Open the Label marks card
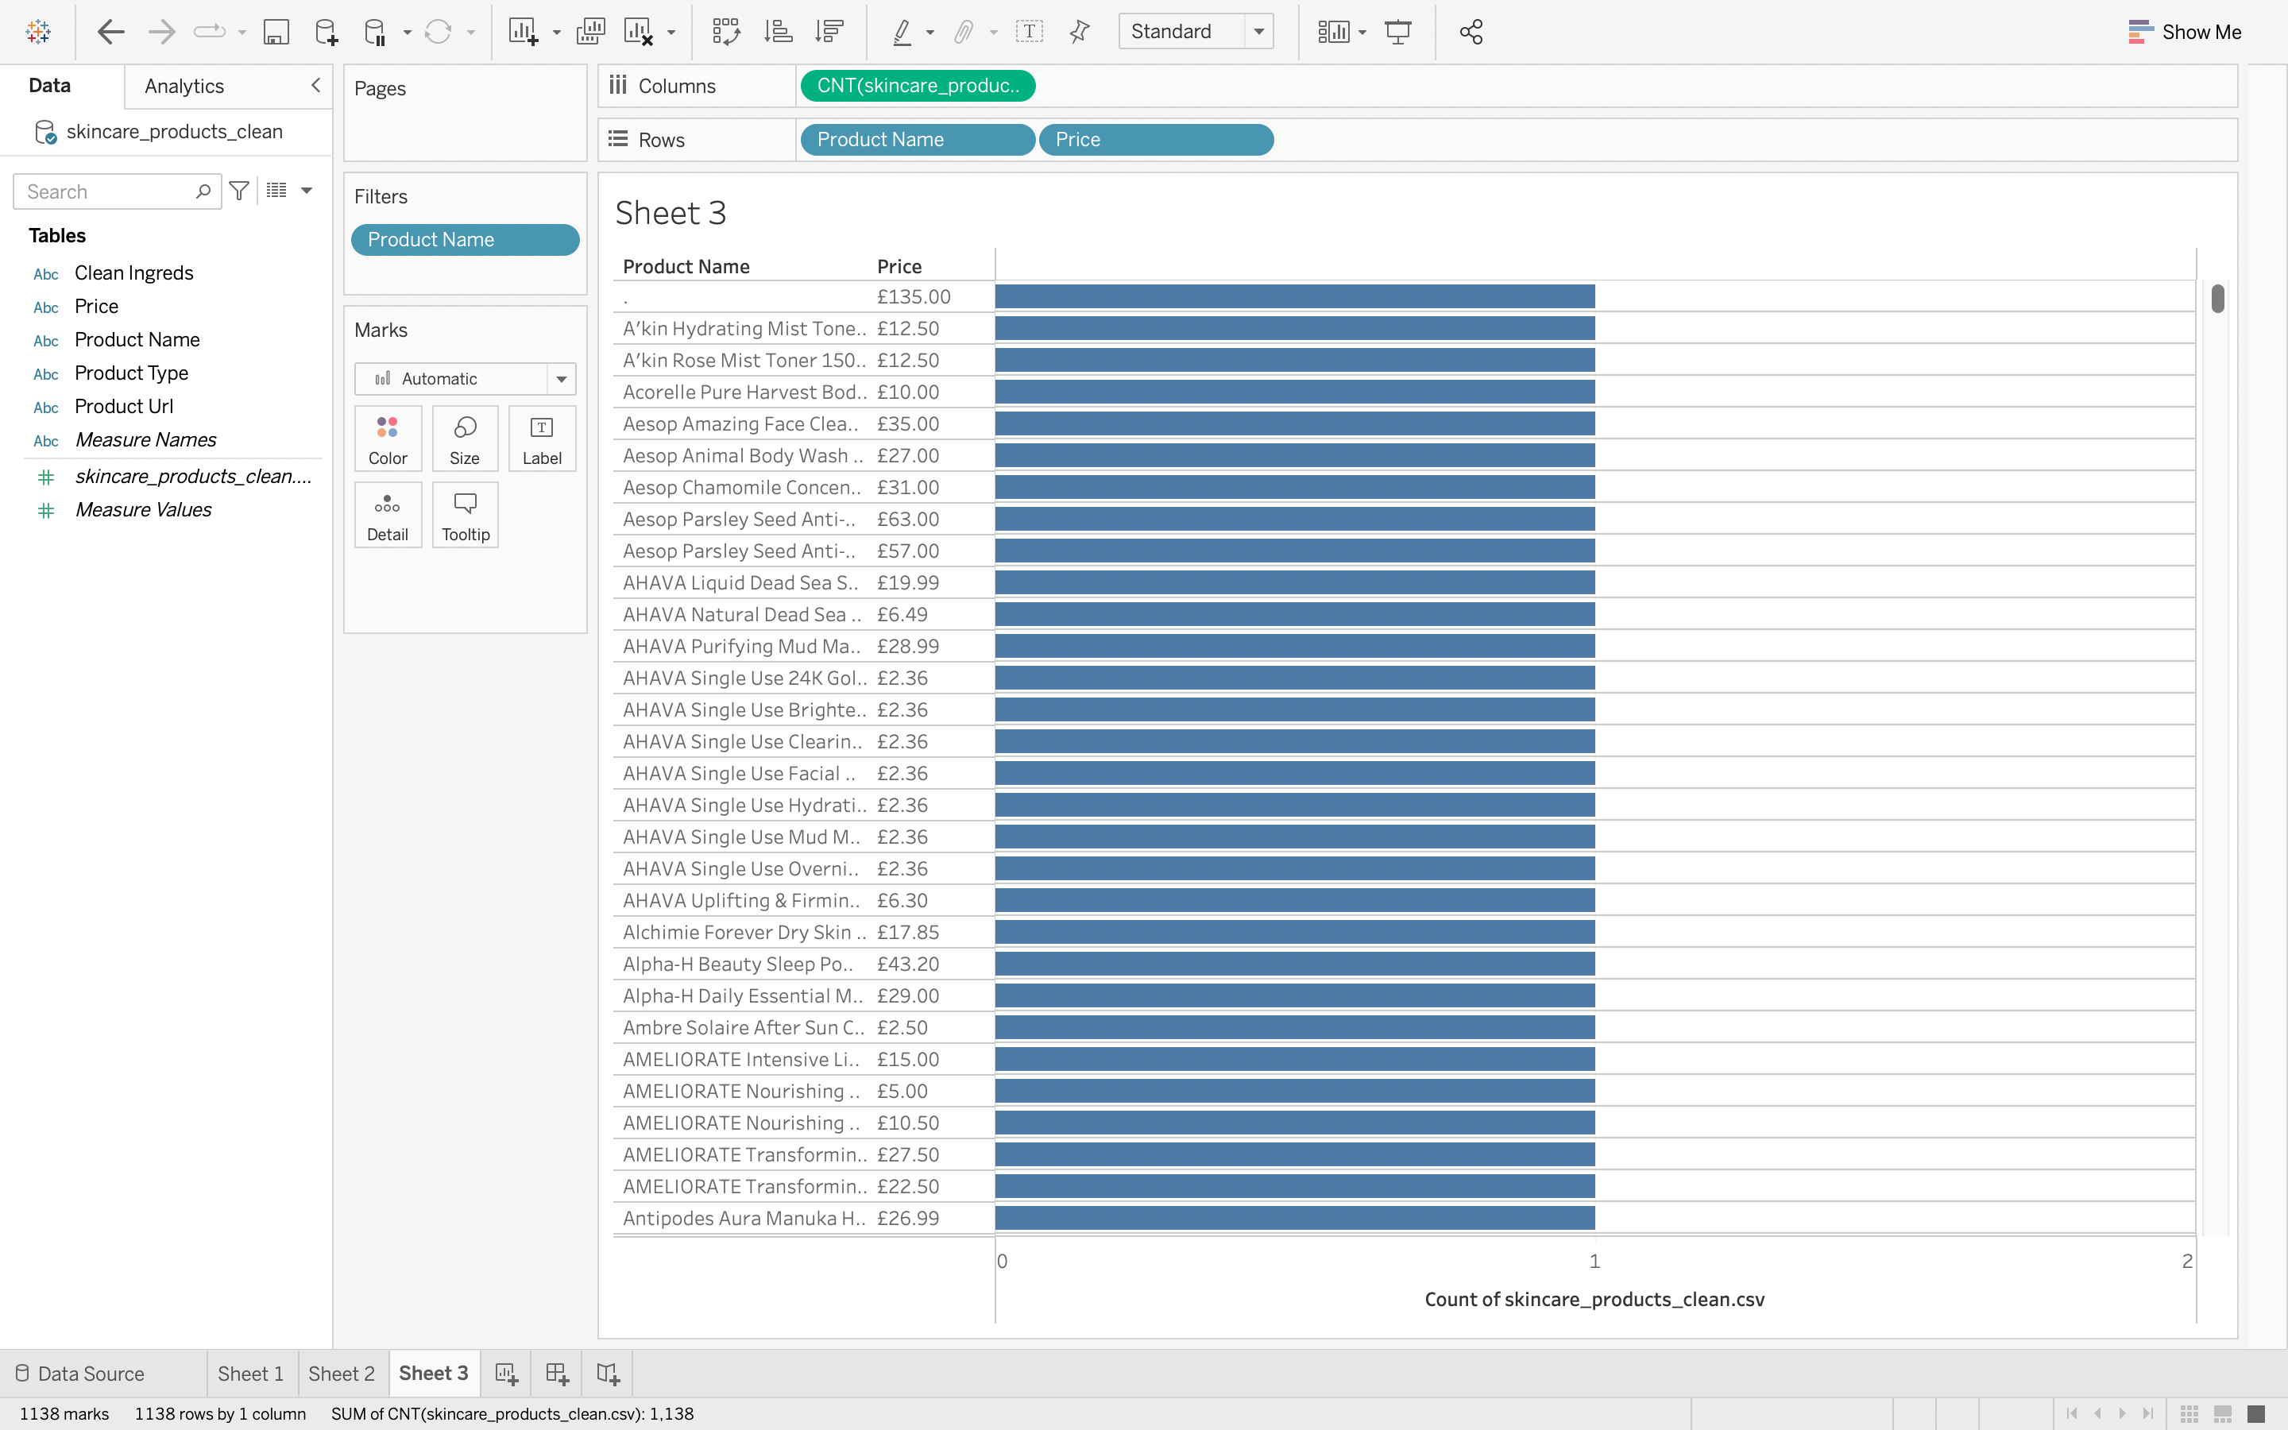 (x=542, y=439)
